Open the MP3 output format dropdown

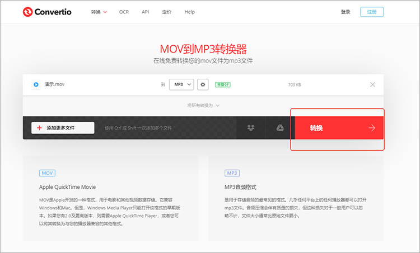(x=181, y=84)
